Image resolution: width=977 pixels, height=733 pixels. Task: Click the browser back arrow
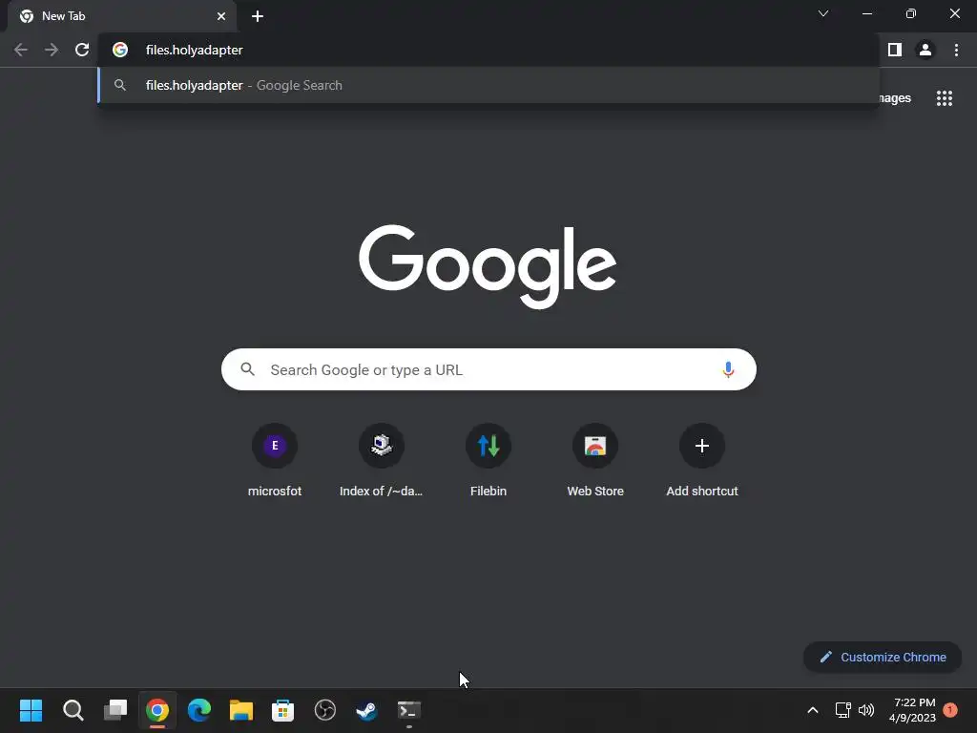point(21,50)
